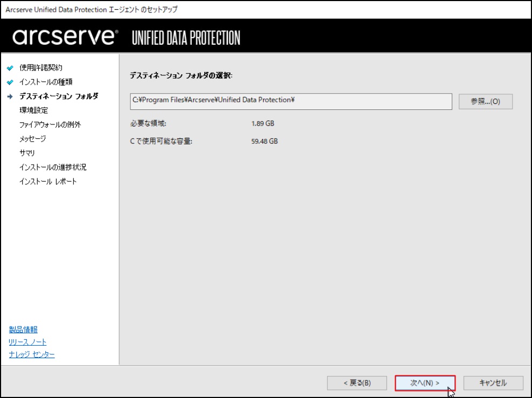Image resolution: width=532 pixels, height=398 pixels.
Task: Click the checkmark icon beside 使用許諾契約
Action: (x=10, y=68)
